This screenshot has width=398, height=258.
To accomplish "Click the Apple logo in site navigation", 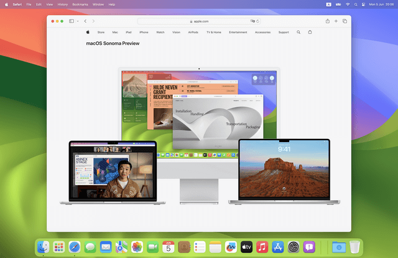I will pyautogui.click(x=88, y=32).
